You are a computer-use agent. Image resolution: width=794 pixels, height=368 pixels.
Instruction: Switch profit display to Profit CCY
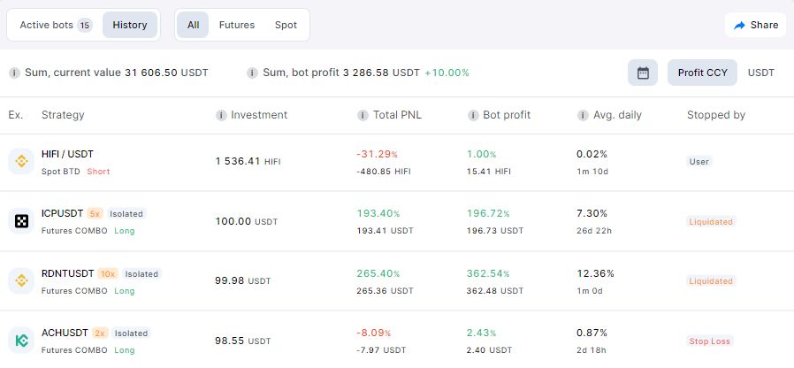702,73
